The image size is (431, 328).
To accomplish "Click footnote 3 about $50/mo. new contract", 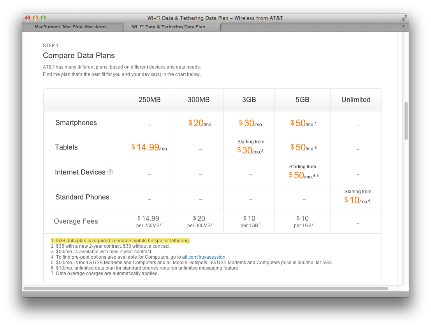I will point(102,252).
